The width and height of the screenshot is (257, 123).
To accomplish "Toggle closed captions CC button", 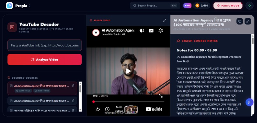I will [x=151, y=31].
